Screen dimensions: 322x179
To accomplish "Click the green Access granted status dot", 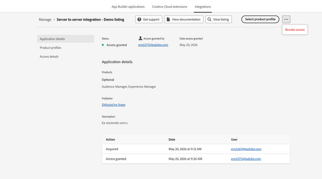I will coord(103,45).
